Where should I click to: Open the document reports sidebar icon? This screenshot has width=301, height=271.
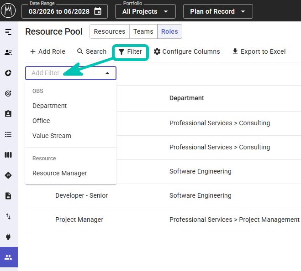(x=8, y=196)
